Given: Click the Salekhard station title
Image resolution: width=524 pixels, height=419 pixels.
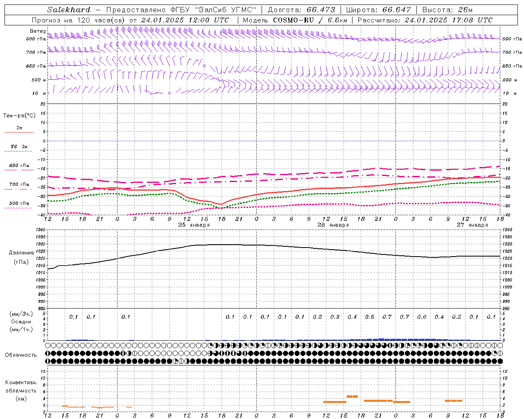Looking at the screenshot, I should point(69,10).
